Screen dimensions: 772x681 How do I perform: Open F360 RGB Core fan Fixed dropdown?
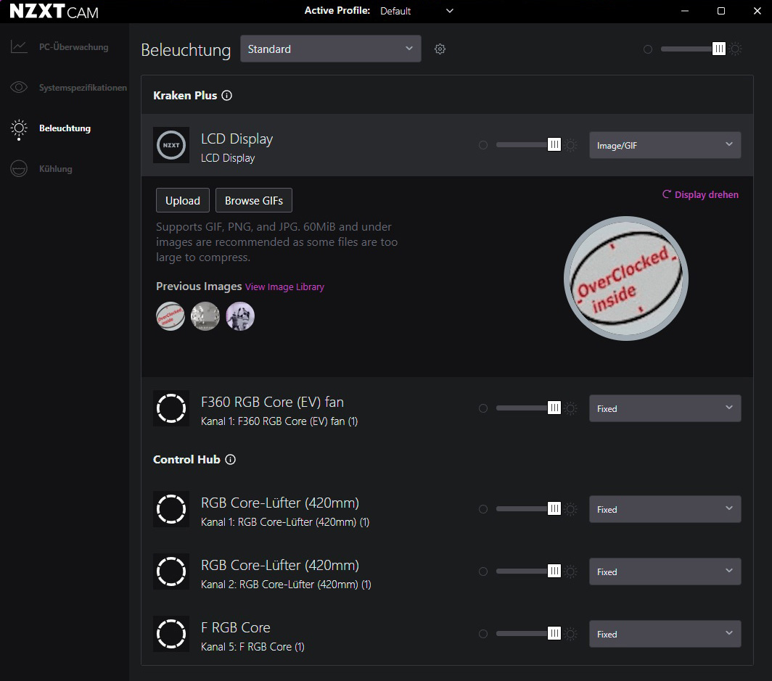[665, 408]
